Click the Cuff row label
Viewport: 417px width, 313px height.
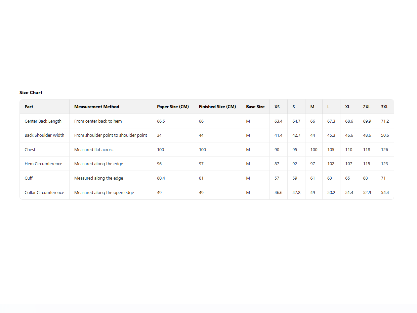click(x=29, y=178)
